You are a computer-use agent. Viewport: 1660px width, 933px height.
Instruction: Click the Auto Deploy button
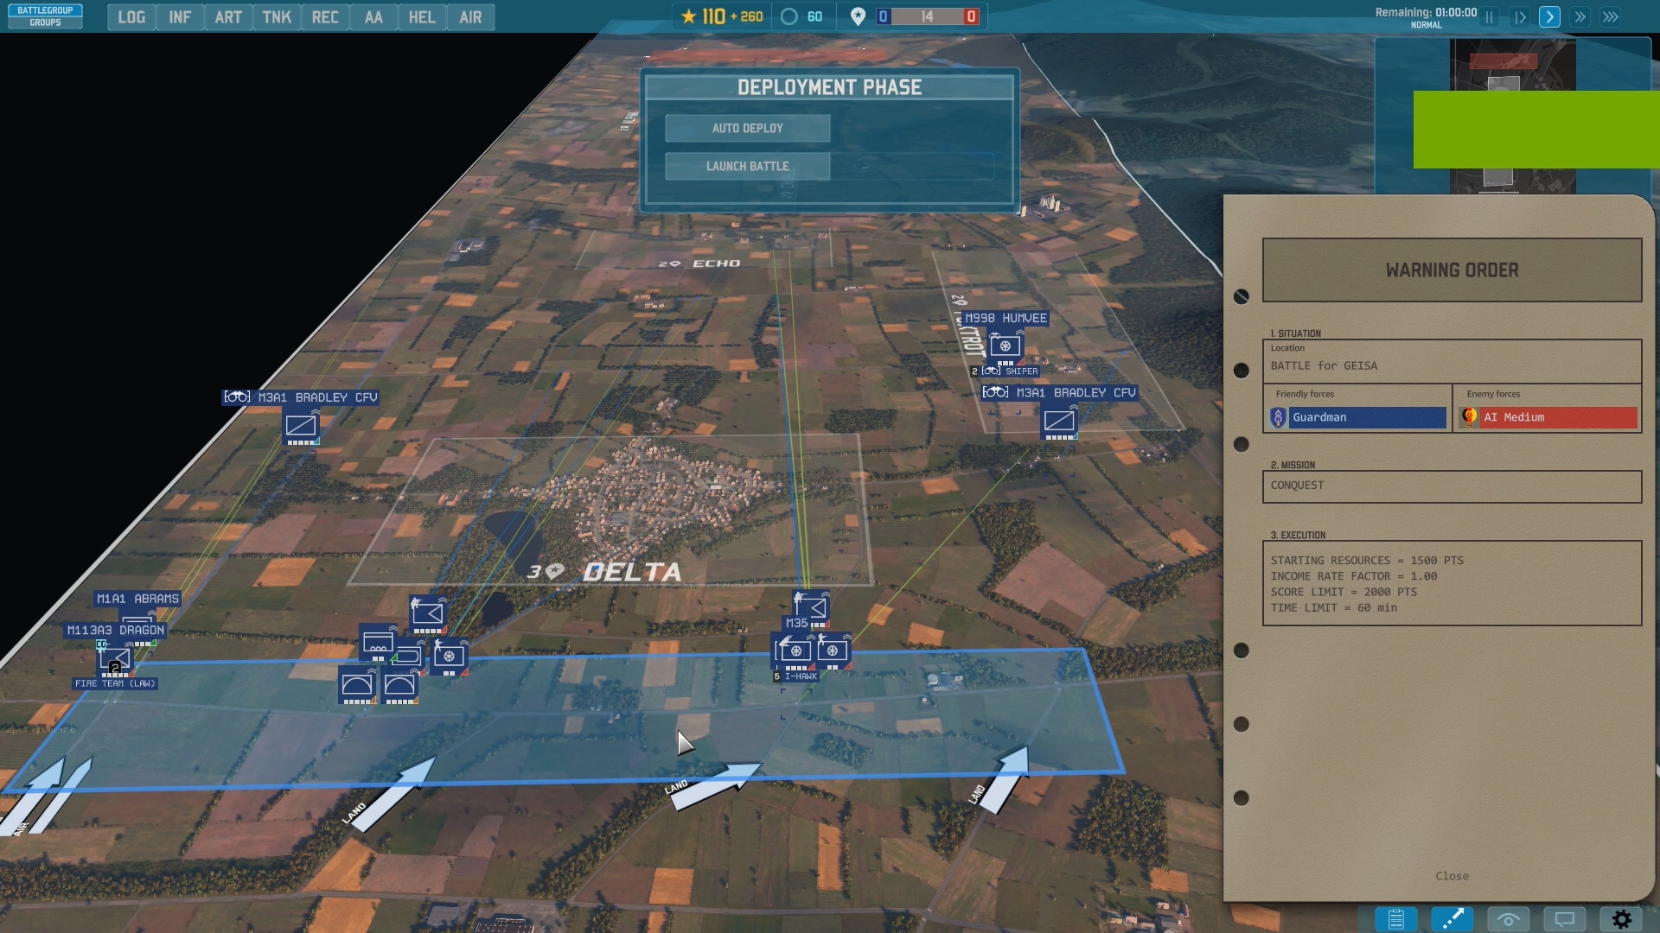[747, 128]
